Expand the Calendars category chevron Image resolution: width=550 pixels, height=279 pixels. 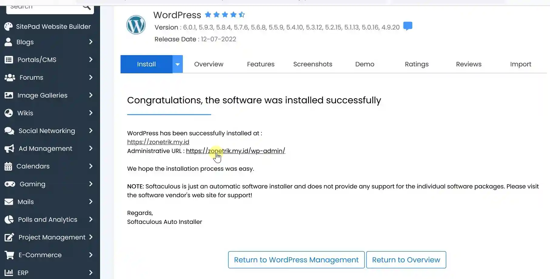[x=91, y=166]
